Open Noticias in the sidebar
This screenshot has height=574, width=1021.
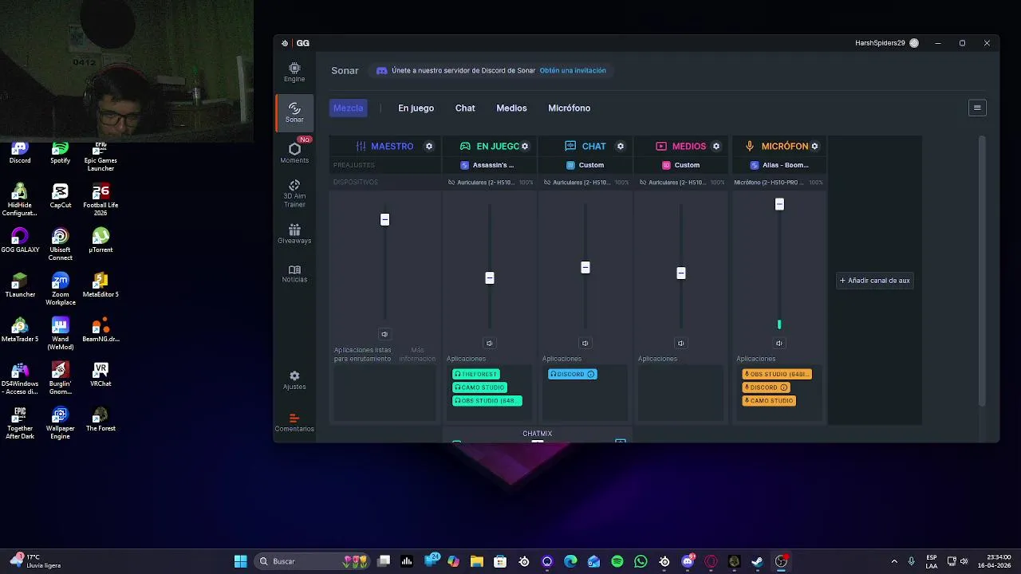(294, 273)
